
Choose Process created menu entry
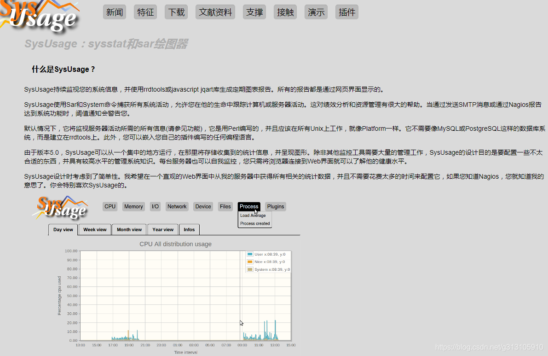tap(255, 223)
